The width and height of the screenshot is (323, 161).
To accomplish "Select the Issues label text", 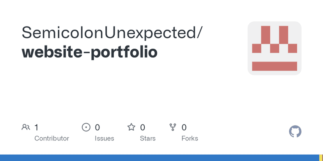I will click(x=105, y=138).
